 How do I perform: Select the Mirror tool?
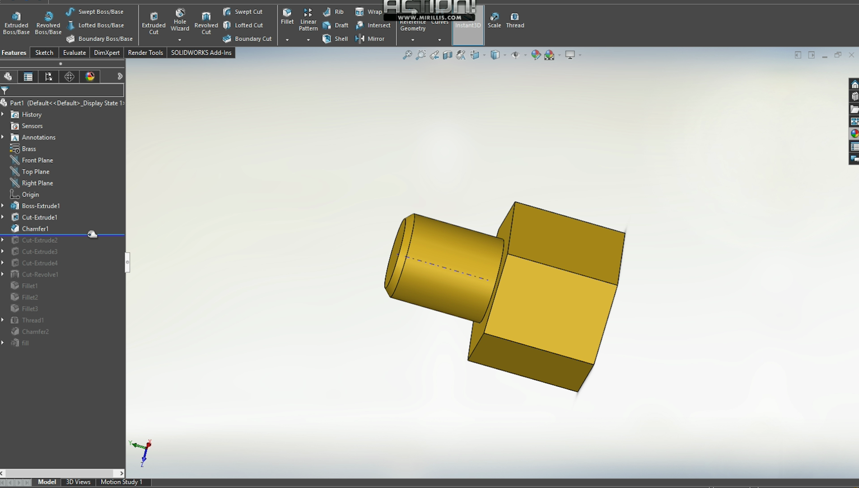[370, 39]
